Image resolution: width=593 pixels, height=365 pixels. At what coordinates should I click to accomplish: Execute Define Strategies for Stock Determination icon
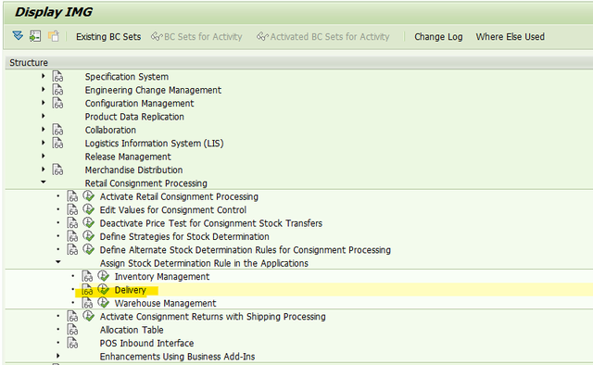89,236
